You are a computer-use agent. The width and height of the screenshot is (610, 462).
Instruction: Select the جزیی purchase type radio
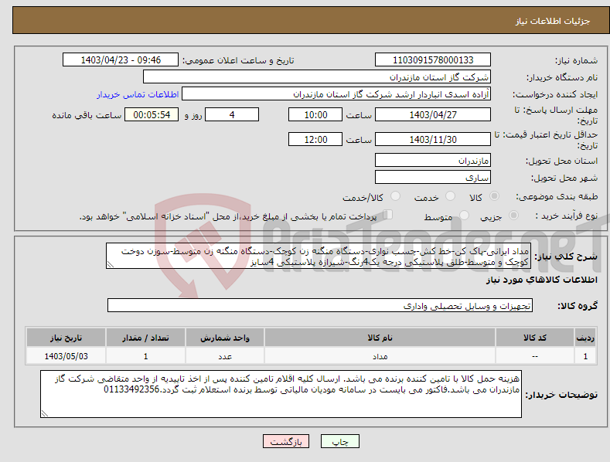pyautogui.click(x=513, y=216)
